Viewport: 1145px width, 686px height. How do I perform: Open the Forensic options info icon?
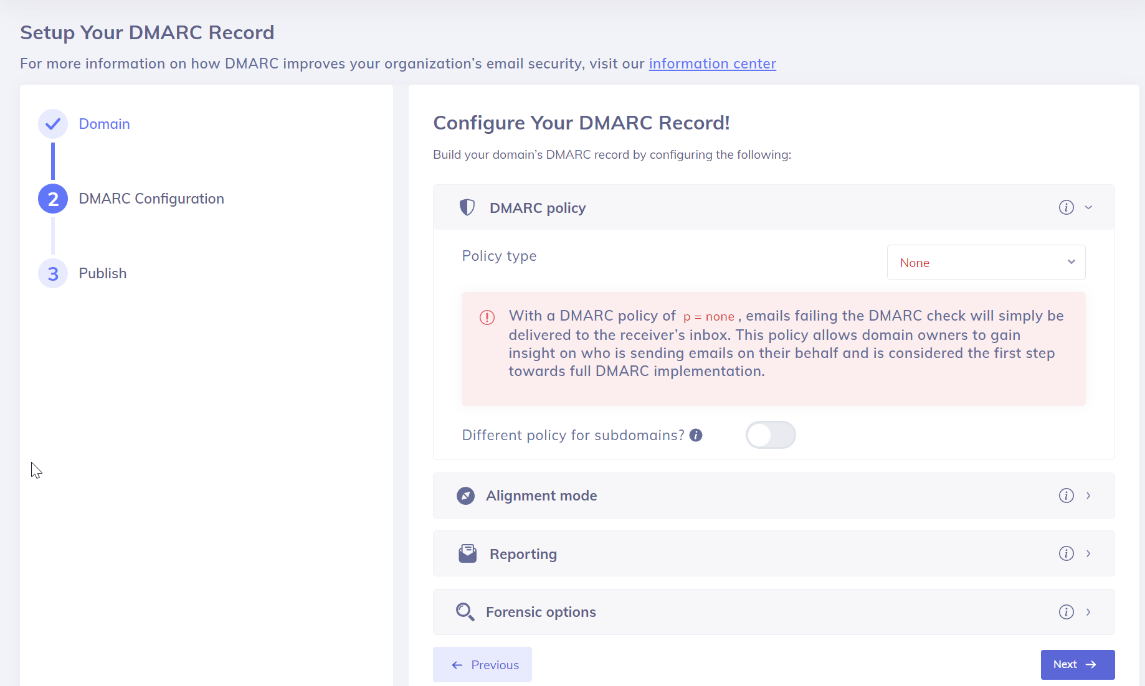pyautogui.click(x=1066, y=612)
